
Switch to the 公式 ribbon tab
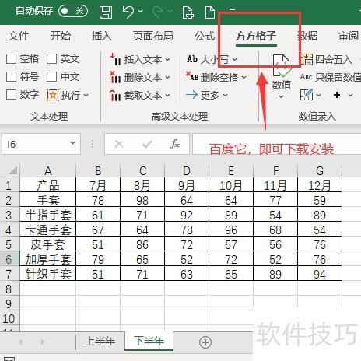tap(205, 36)
